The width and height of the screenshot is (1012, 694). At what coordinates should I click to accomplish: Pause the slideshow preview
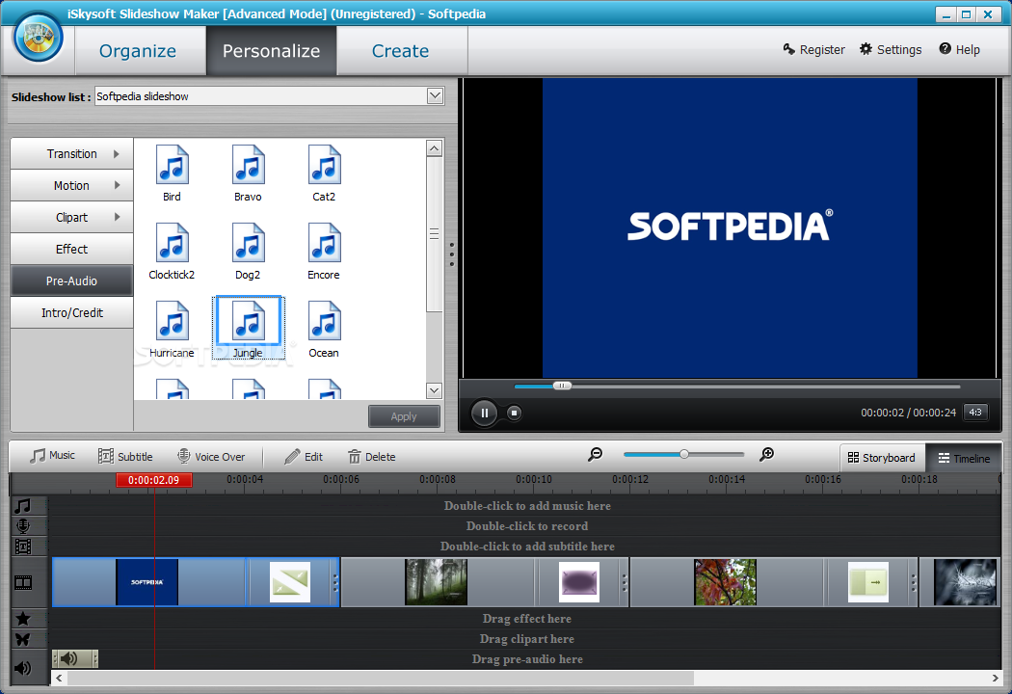click(484, 413)
